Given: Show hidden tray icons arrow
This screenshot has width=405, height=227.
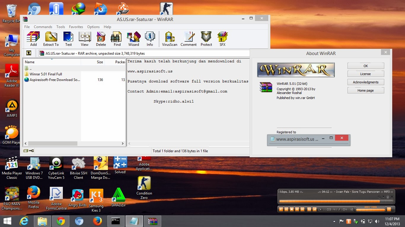Looking at the screenshot, I should pos(335,221).
